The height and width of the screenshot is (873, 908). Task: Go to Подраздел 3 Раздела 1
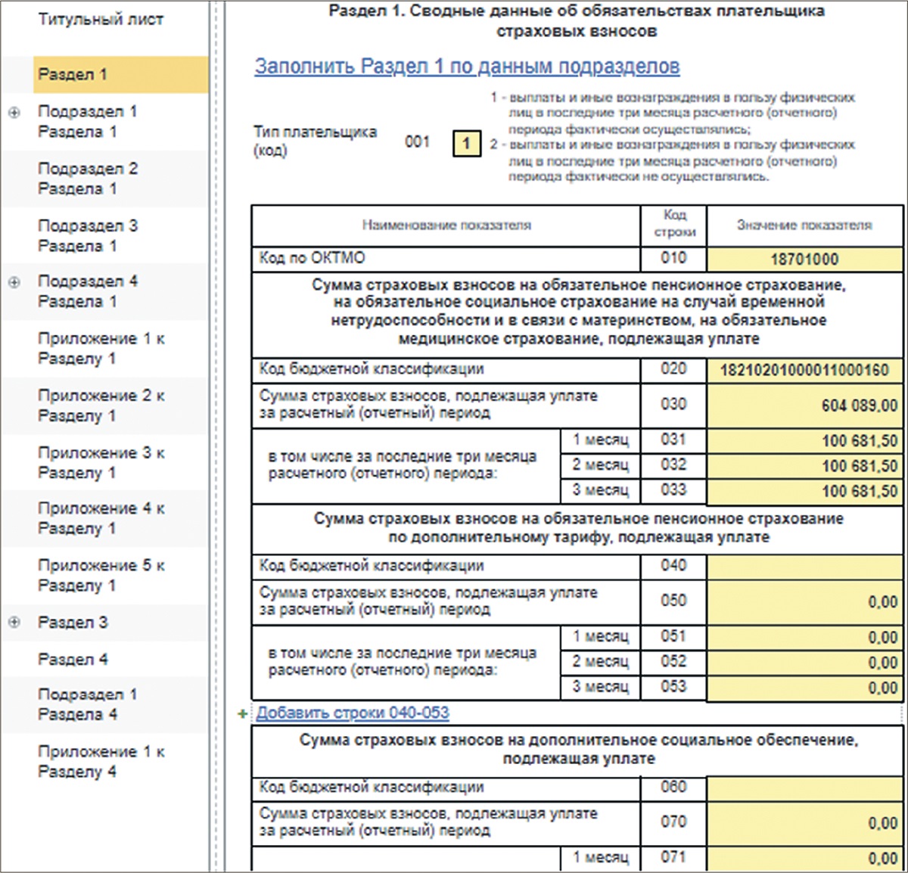(x=88, y=235)
